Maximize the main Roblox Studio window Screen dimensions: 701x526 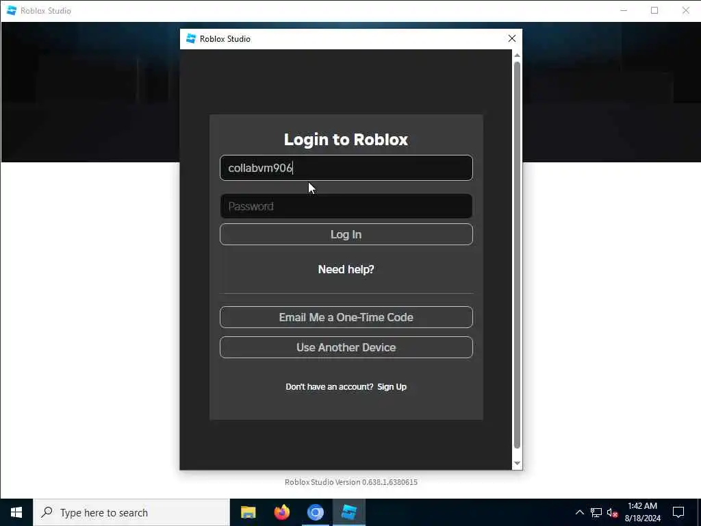point(654,10)
